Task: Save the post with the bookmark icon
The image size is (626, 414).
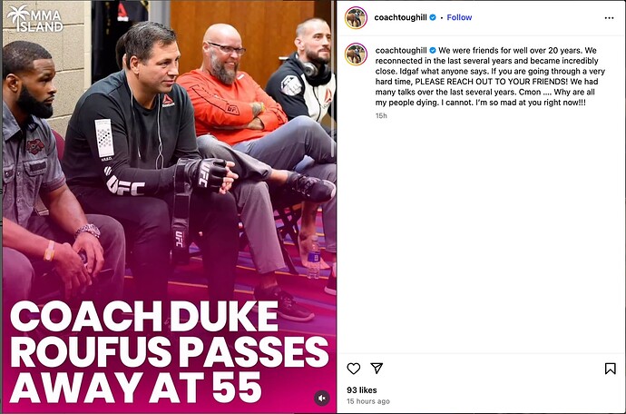Action: click(x=610, y=369)
